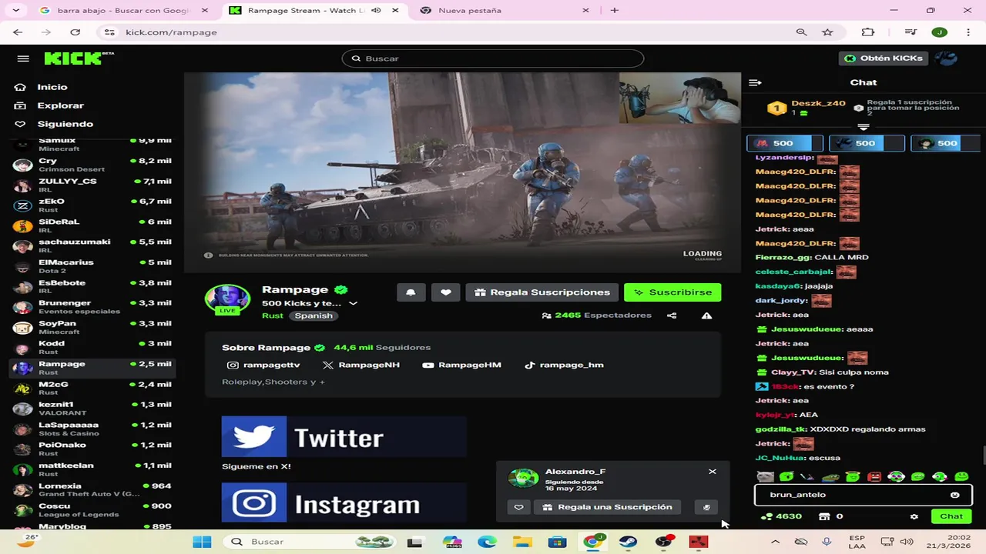Open the rampagettv Instagram link

[263, 365]
